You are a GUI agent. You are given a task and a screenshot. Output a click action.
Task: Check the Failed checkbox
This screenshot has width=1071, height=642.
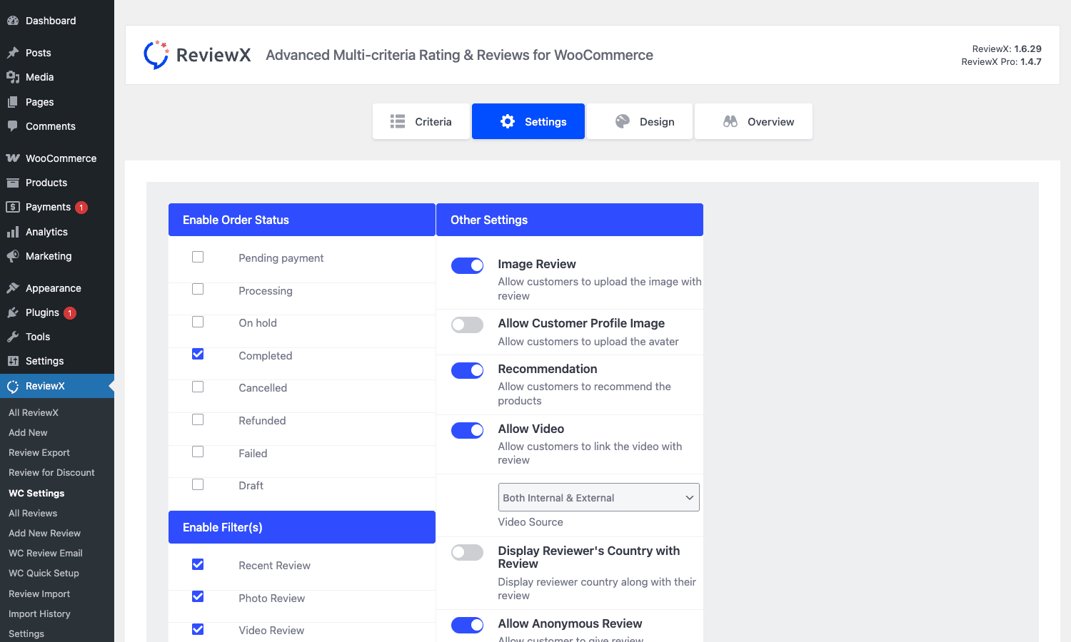(198, 452)
